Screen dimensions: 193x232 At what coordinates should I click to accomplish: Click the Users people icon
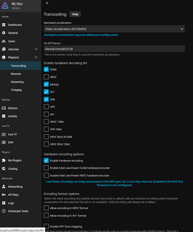click(4, 41)
